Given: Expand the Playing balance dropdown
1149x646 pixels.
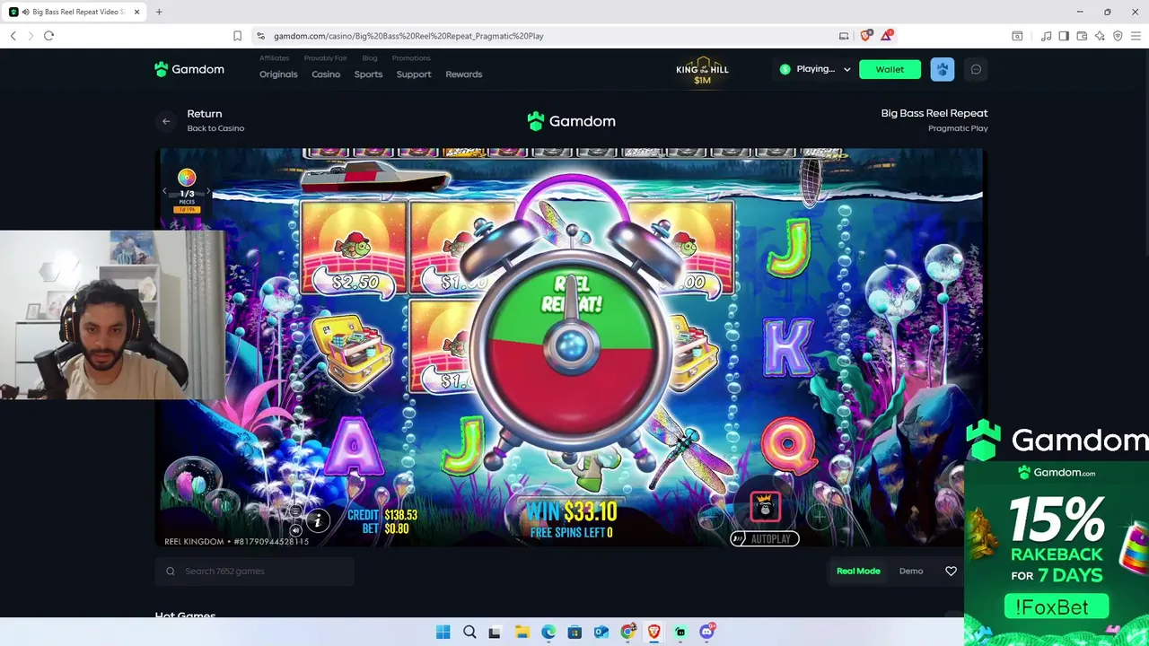Looking at the screenshot, I should point(815,69).
